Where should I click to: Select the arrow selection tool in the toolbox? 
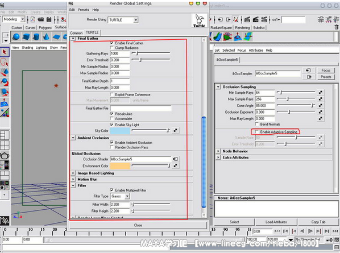tap(5, 52)
